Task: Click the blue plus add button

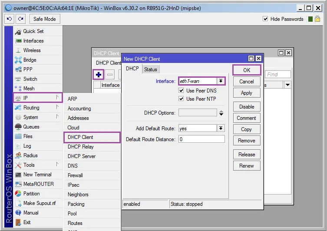Action: click(x=99, y=74)
